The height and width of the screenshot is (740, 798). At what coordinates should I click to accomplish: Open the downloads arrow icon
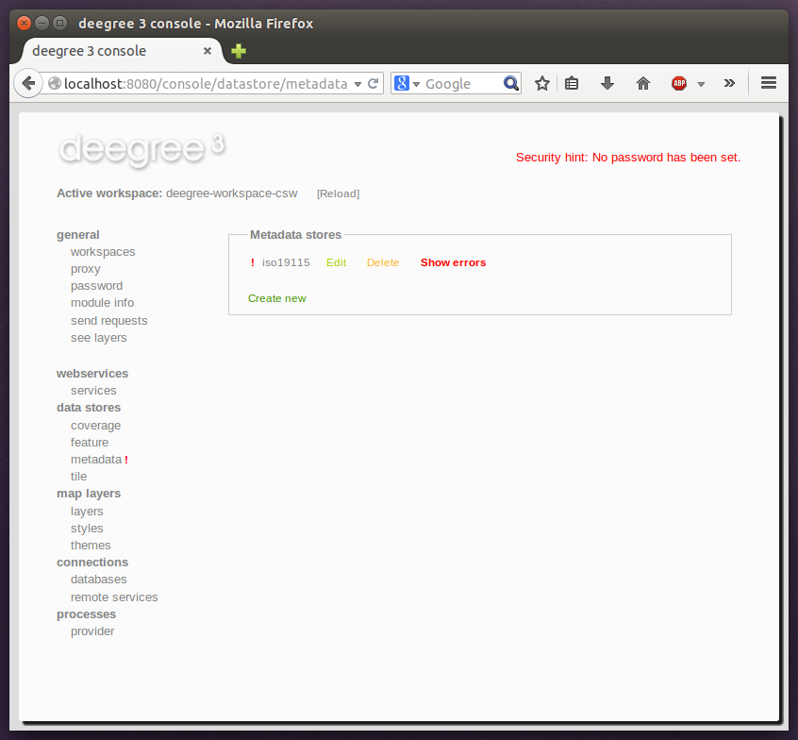(x=607, y=83)
